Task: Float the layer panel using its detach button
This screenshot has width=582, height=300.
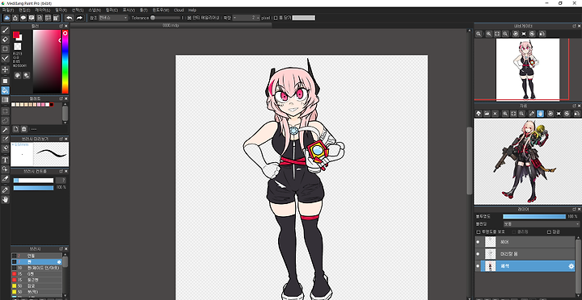Action: click(574, 209)
